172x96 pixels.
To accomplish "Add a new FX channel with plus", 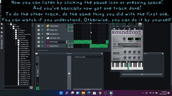I will tap(69, 74).
